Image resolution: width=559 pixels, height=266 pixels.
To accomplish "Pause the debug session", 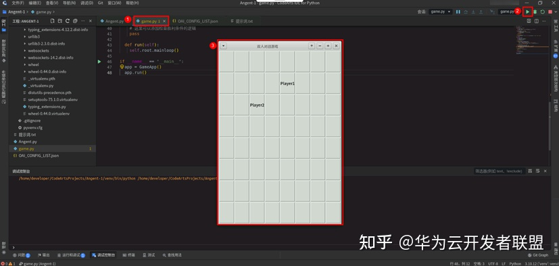I will [x=458, y=11].
